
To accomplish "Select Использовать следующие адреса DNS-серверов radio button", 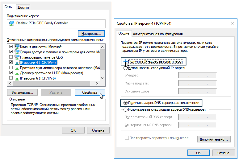I will point(125,109).
